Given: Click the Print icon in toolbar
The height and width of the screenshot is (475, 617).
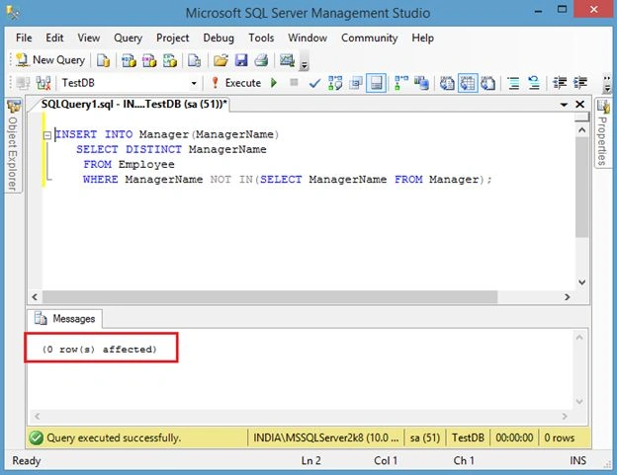Looking at the screenshot, I should (261, 60).
